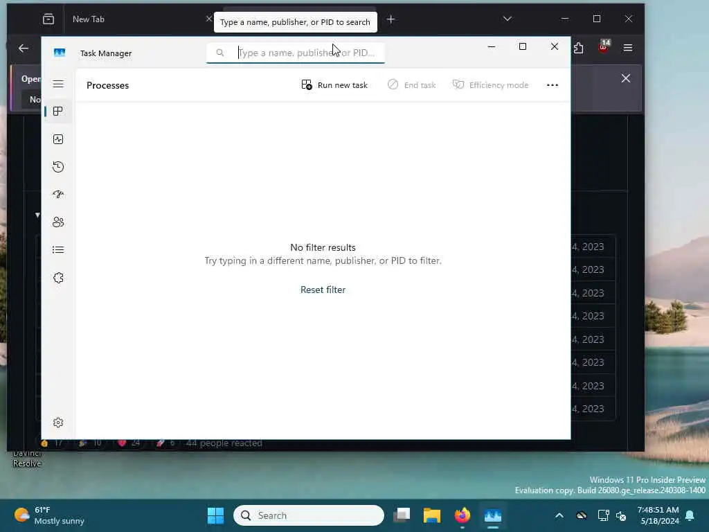Open the Windows Start menu
Viewport: 709px width, 532px height.
[216, 515]
